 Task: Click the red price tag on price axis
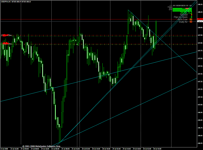point(200,19)
